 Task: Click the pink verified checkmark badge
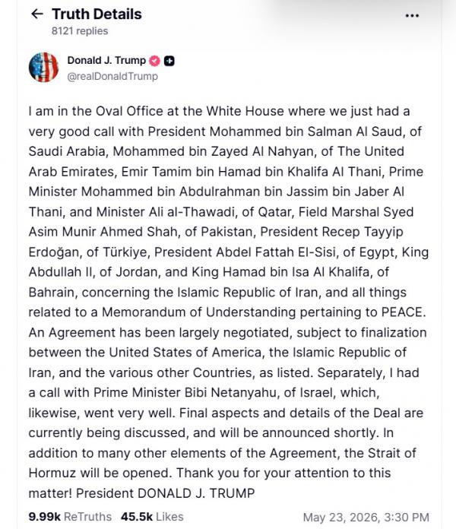pos(154,61)
